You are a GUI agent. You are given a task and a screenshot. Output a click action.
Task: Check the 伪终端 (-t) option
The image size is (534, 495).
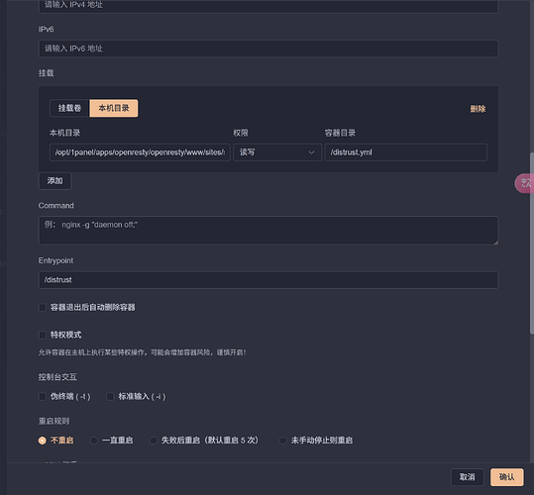point(43,397)
